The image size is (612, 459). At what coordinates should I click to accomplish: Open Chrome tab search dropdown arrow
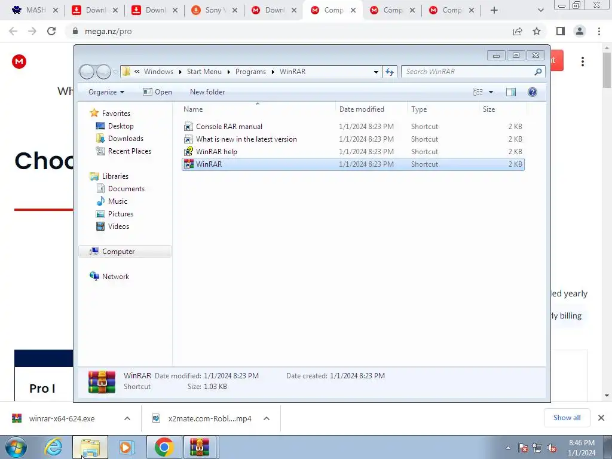[x=540, y=10]
